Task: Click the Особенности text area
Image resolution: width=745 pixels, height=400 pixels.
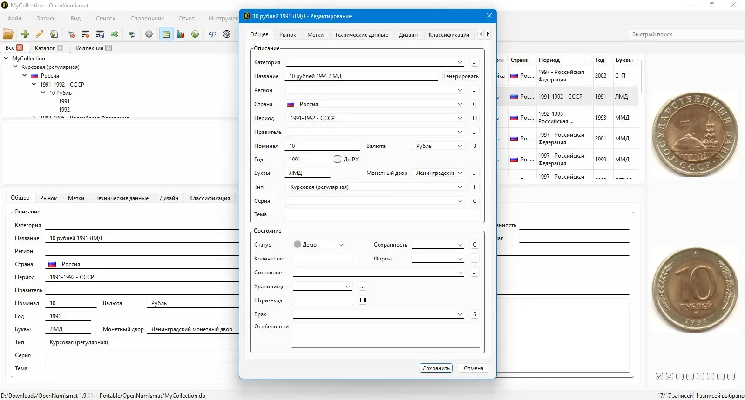Action: 386,335
